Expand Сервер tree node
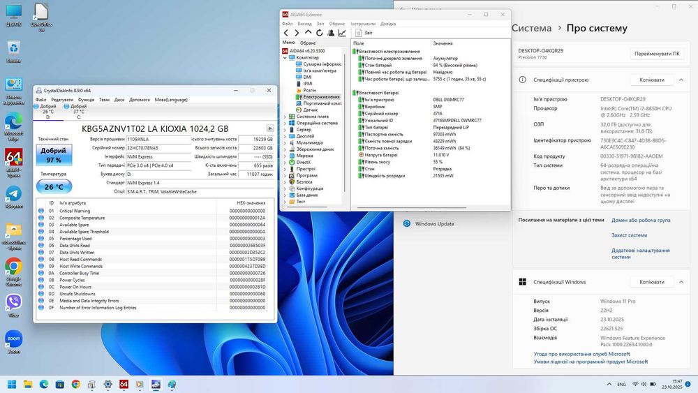 [x=285, y=130]
